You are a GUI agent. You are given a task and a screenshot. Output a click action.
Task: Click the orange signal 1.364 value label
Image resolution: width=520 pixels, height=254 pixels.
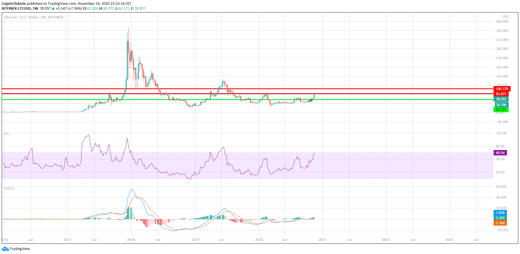tap(500, 223)
